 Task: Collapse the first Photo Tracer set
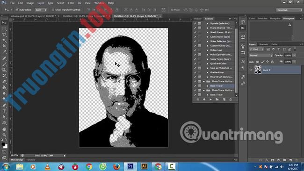point(204,81)
